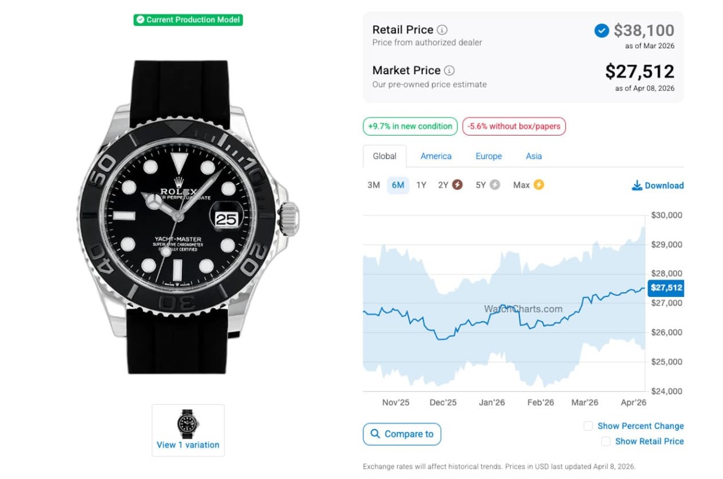
Task: Click the lightning bolt icon beside 2Y
Action: [x=457, y=185]
